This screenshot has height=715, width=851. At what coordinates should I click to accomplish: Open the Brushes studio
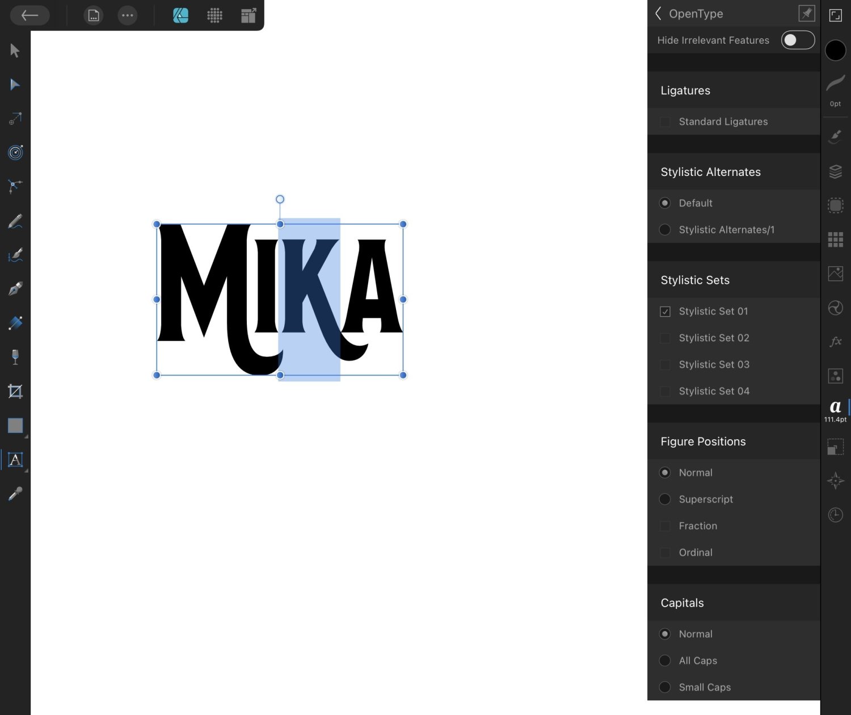[835, 137]
